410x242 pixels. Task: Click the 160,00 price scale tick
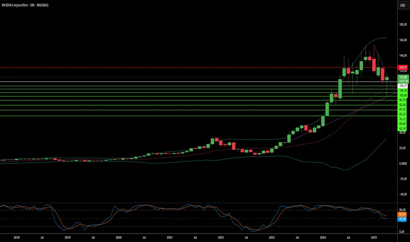click(403, 40)
